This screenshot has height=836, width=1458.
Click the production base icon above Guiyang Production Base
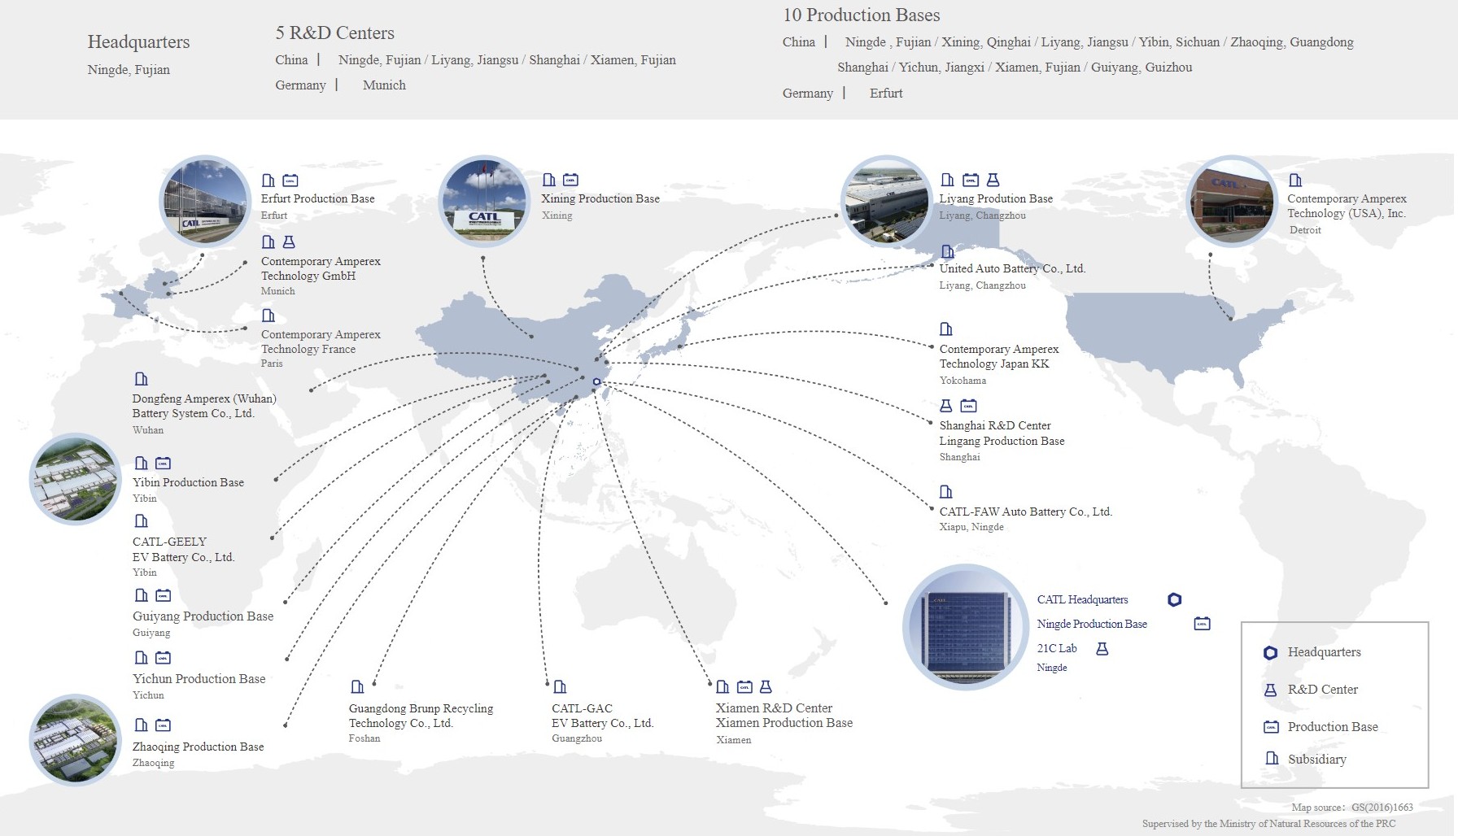tap(164, 595)
